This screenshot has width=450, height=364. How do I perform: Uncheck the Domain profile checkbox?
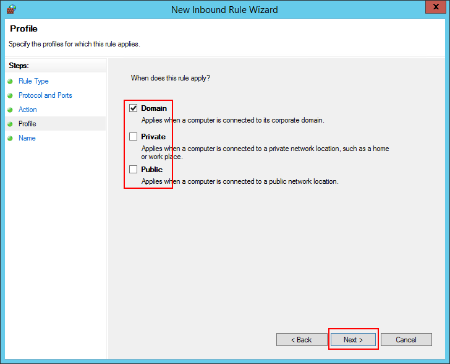coord(133,108)
